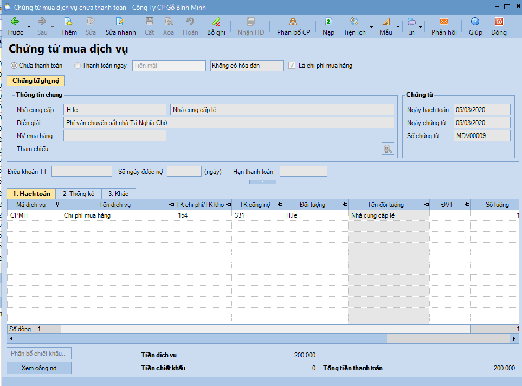
Task: Click the Bỏ ghi unpost icon
Action: pos(216,22)
